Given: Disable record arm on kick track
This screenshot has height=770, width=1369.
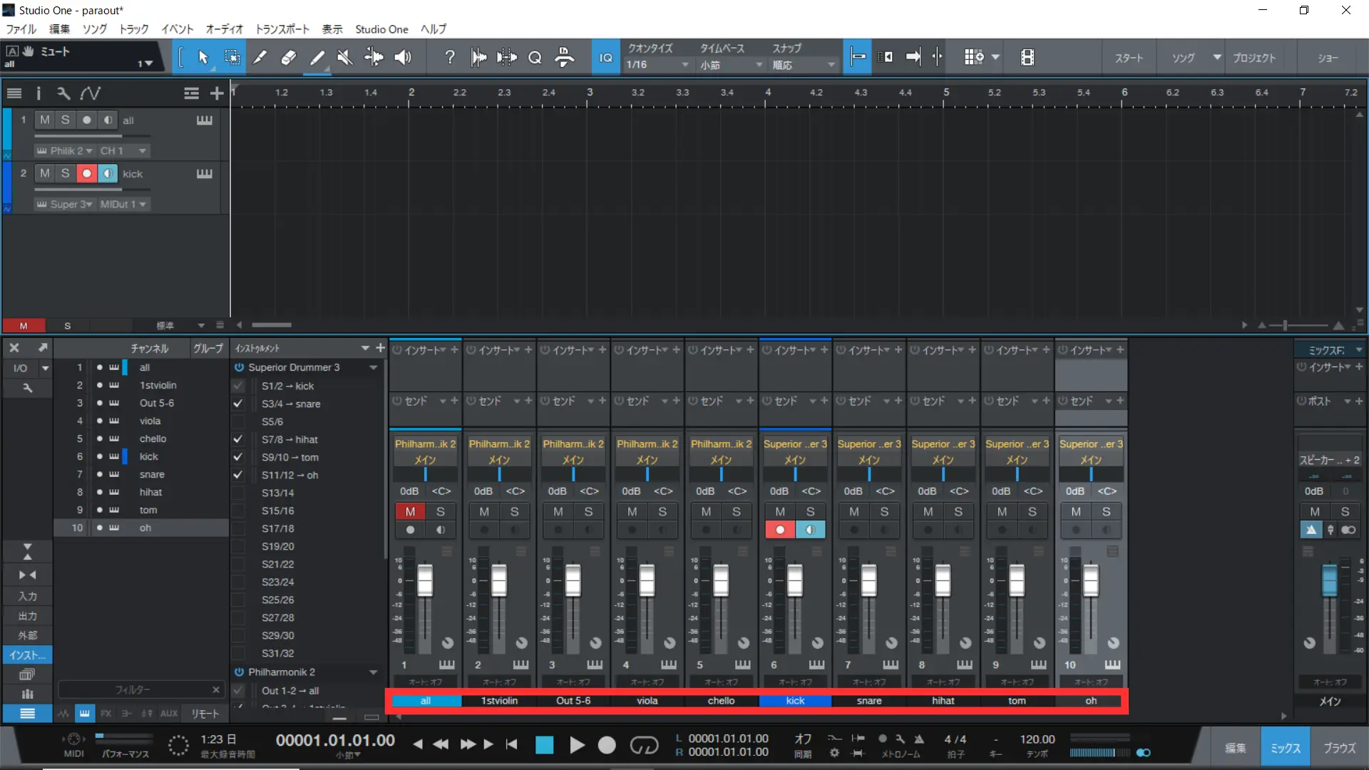Looking at the screenshot, I should (86, 173).
